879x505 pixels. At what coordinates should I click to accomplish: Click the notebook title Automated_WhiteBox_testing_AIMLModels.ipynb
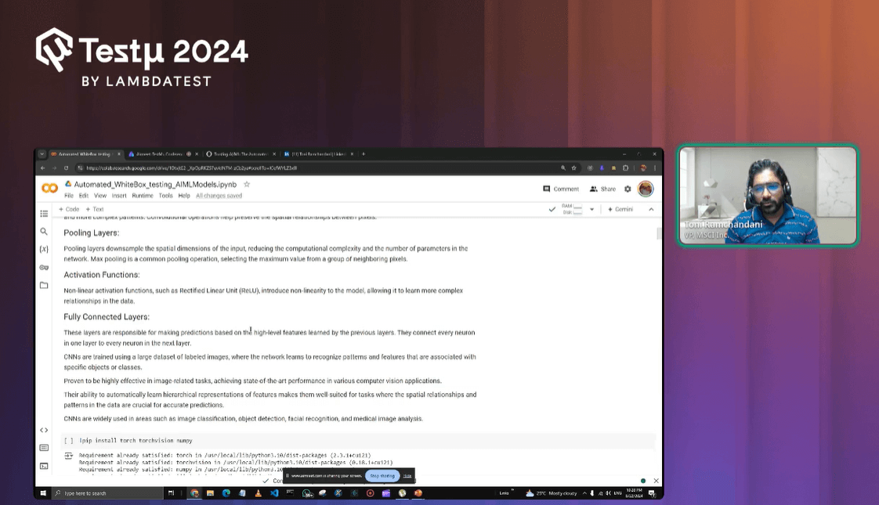click(x=155, y=184)
